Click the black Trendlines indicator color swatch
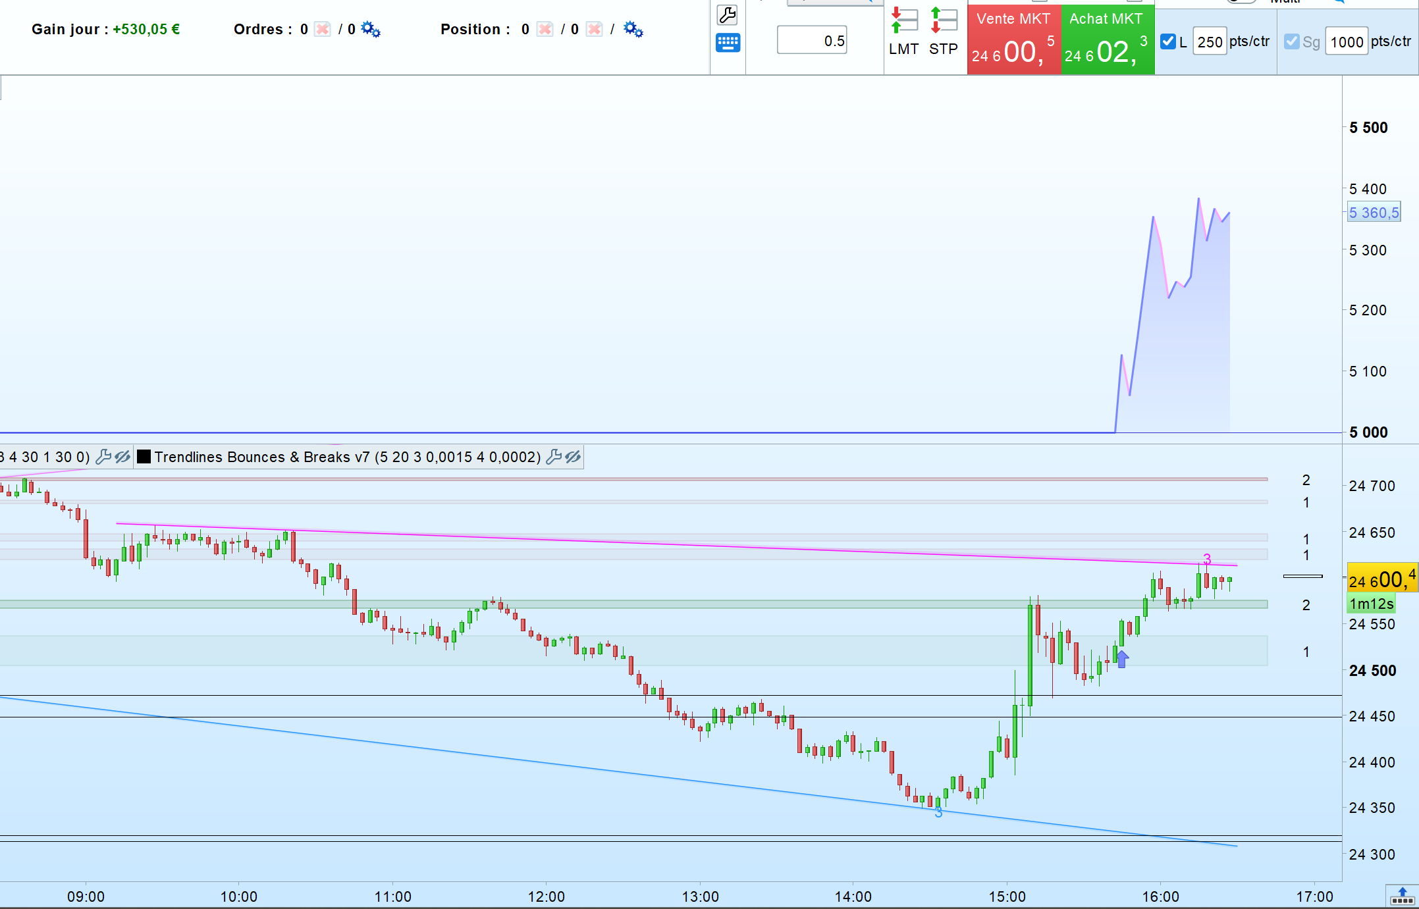This screenshot has width=1419, height=909. 144,457
